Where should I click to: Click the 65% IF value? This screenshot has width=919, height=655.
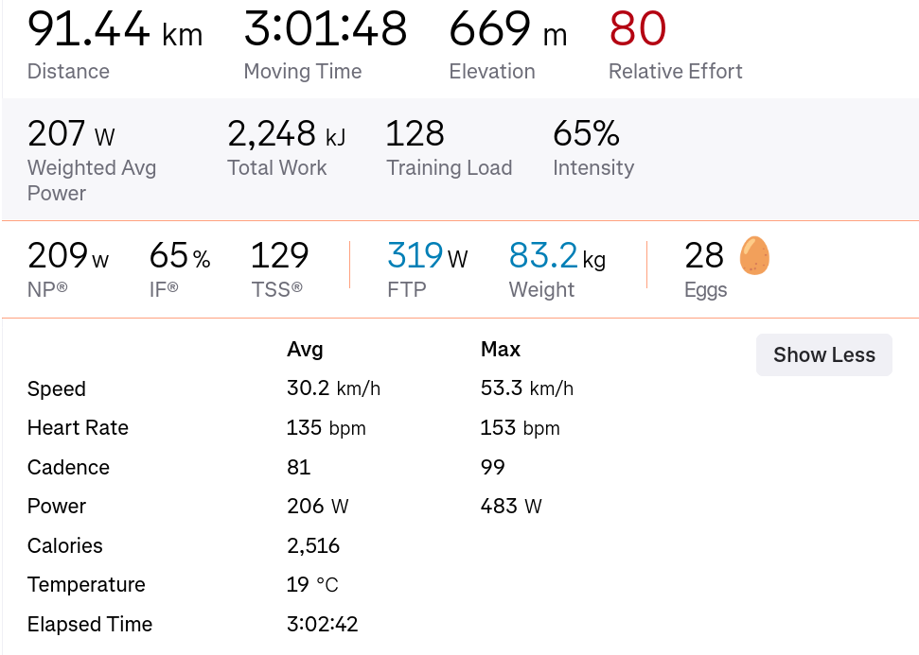(x=179, y=256)
